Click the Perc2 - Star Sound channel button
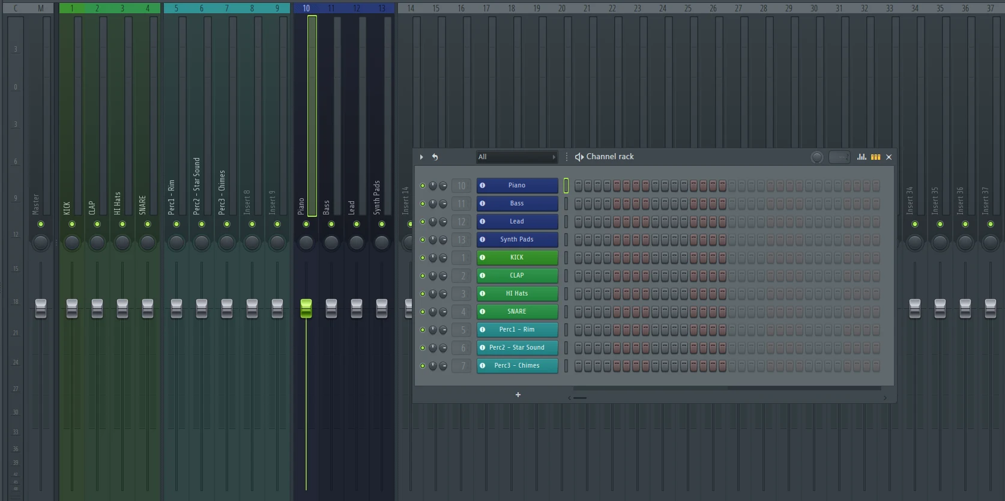The width and height of the screenshot is (1005, 501). [x=517, y=348]
